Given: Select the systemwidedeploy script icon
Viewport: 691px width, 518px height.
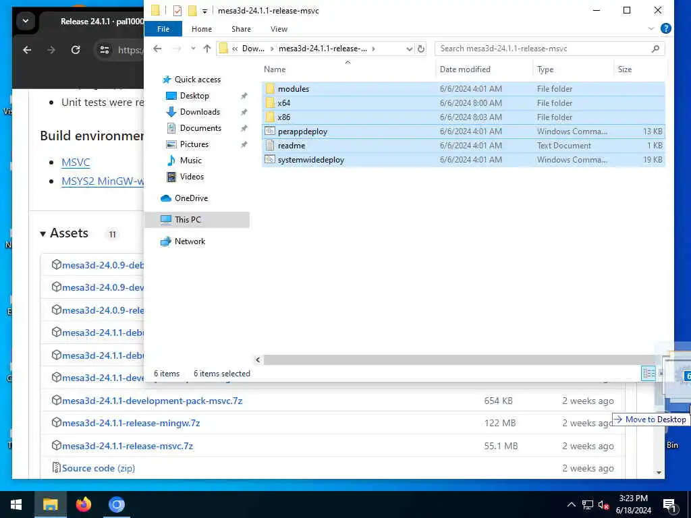Looking at the screenshot, I should click(x=270, y=159).
